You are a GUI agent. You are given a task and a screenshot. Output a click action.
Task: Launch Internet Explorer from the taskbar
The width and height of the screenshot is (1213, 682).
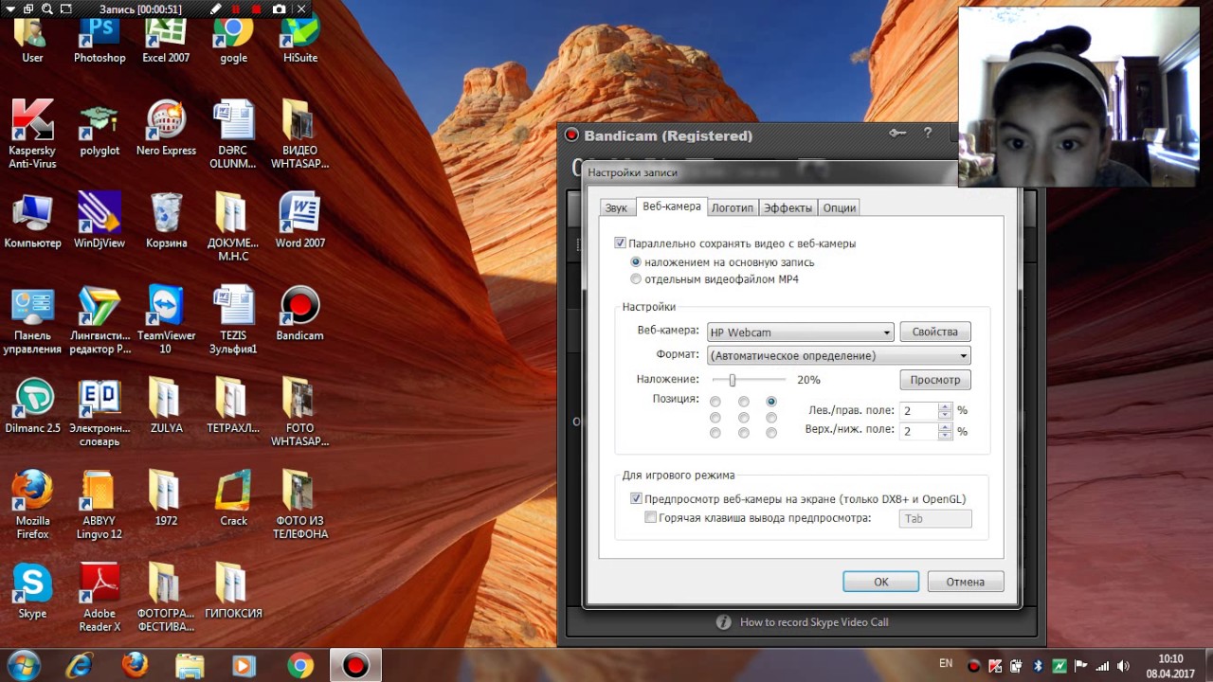[x=80, y=666]
